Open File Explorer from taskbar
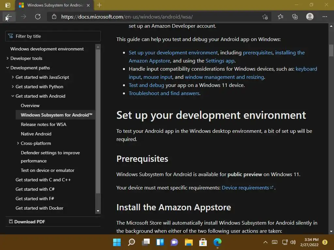 189,242
